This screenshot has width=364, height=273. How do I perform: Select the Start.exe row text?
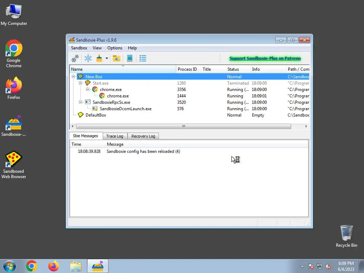pos(101,83)
